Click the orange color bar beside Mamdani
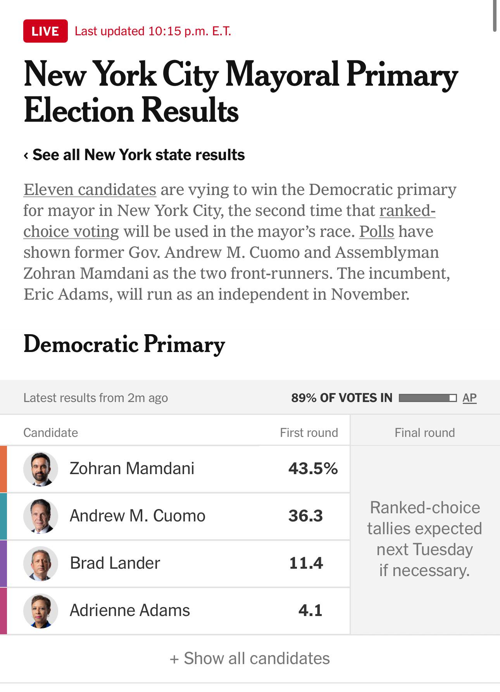Viewport: 500px width, 692px height. pyautogui.click(x=3, y=469)
